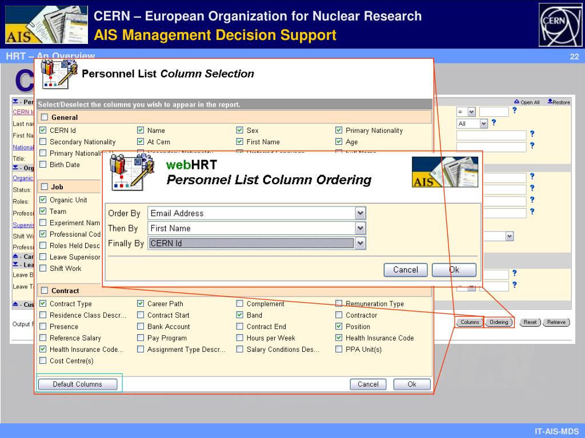
Task: Click the slide number "22"
Action: pos(575,56)
